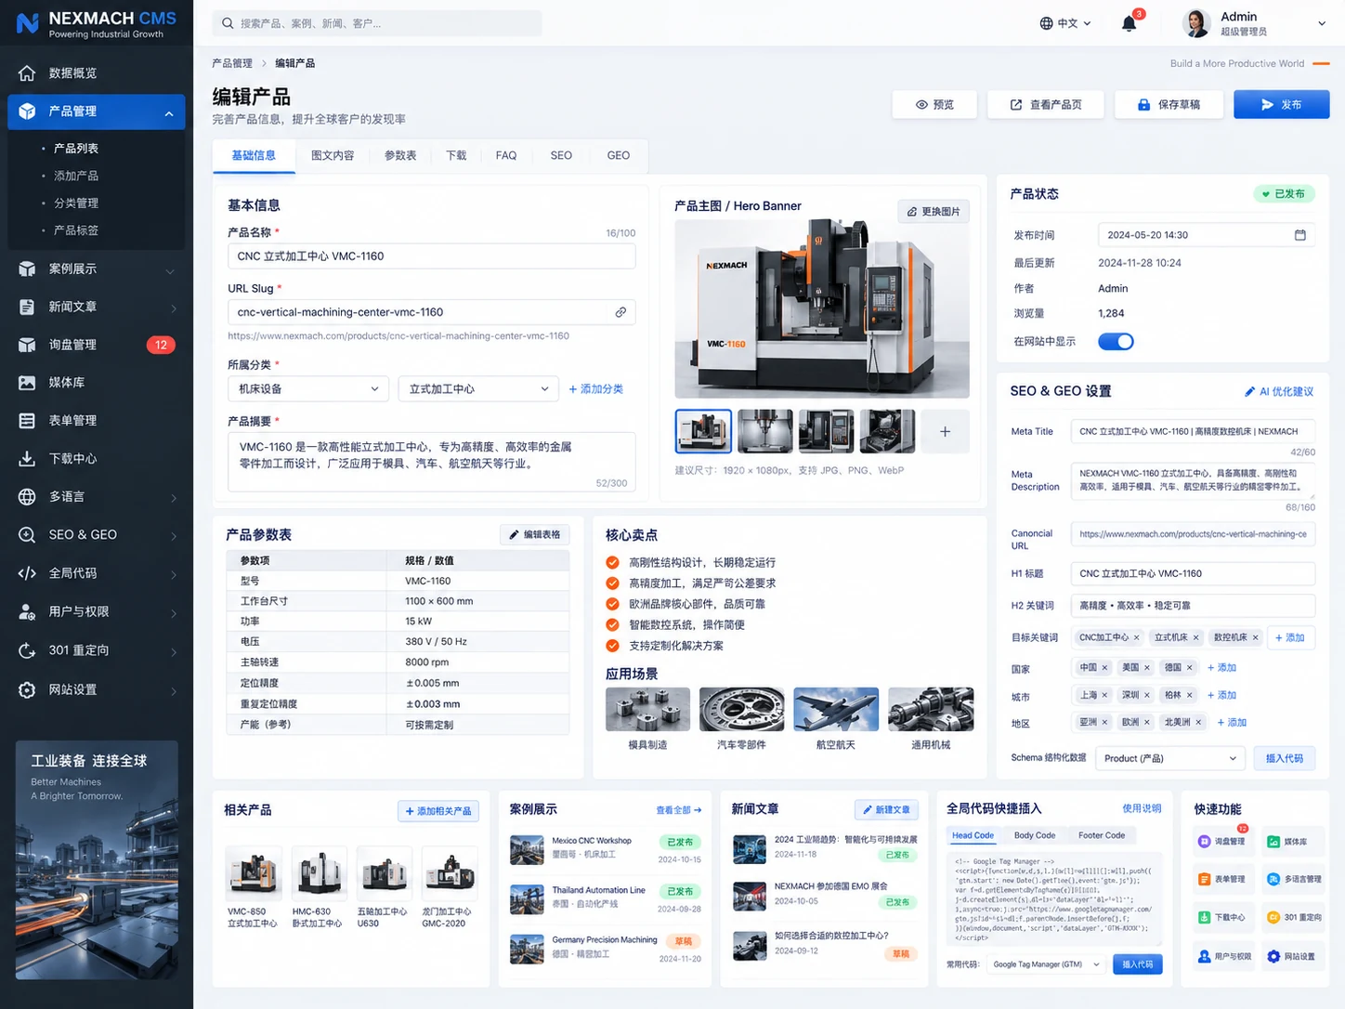Click the 全局代码 sidebar icon

(x=27, y=573)
